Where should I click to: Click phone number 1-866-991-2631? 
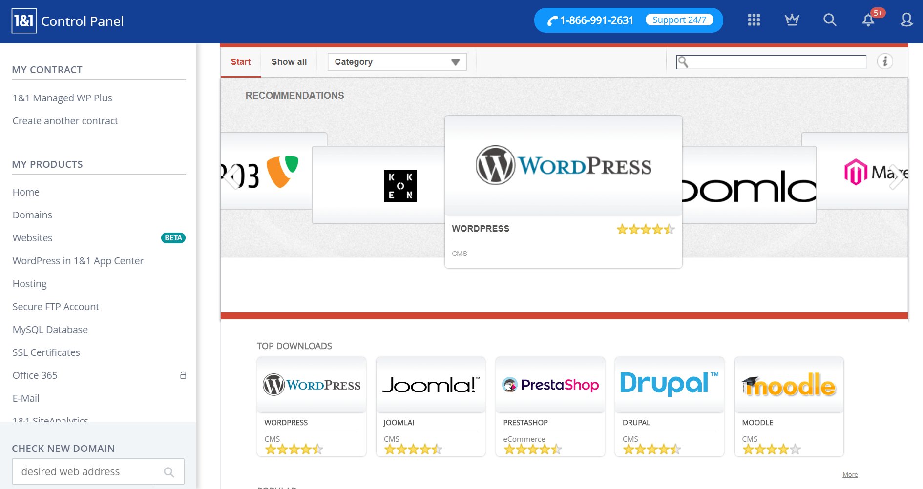(x=597, y=20)
